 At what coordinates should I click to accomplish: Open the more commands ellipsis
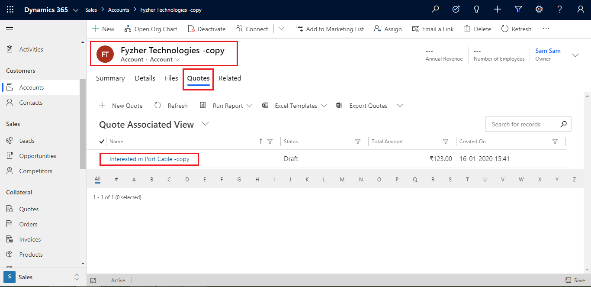click(x=546, y=29)
